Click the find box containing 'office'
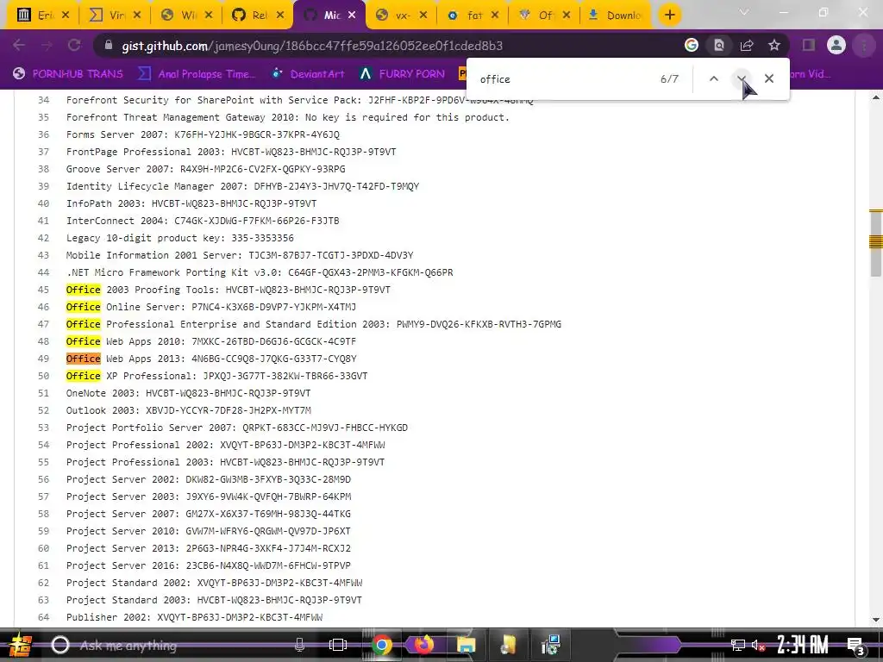 click(x=563, y=78)
